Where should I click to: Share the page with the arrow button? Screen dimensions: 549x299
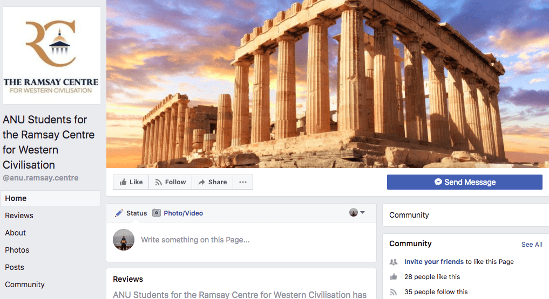pyautogui.click(x=212, y=182)
